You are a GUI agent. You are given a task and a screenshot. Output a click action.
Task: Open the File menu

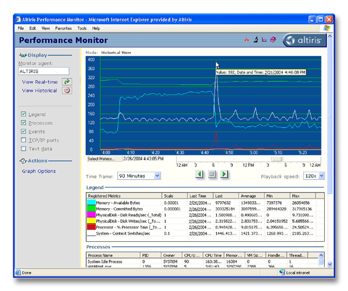[21, 28]
